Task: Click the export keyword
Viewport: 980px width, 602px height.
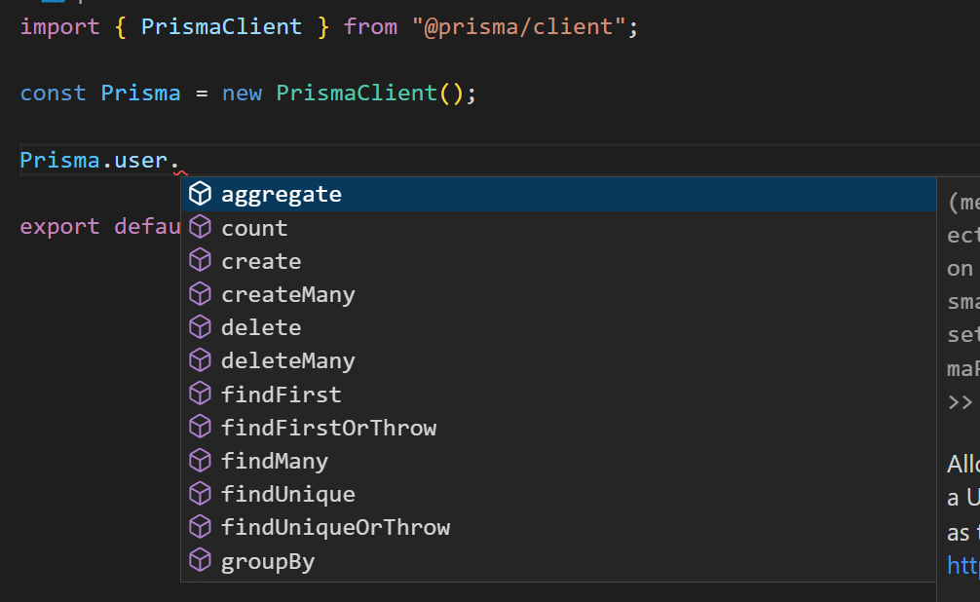Action: [59, 226]
